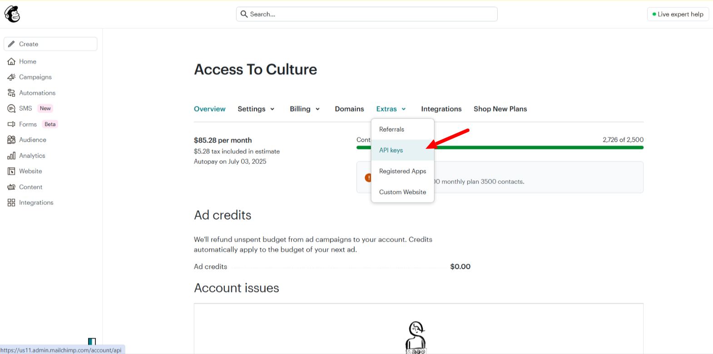Click the New badge beside SMS

45,108
